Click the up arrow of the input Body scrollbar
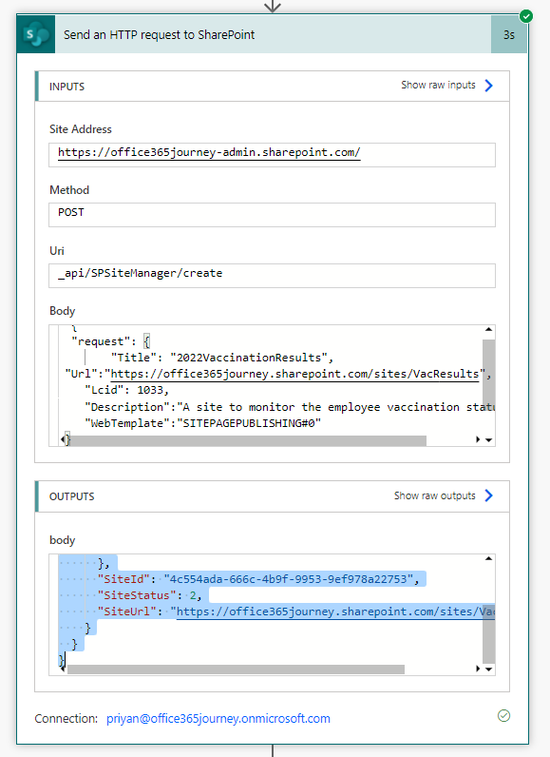 coord(488,329)
